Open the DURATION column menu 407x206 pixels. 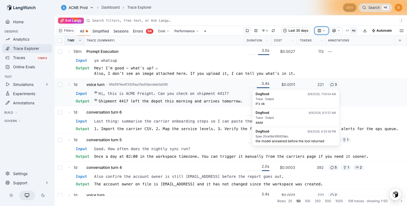(267, 40)
